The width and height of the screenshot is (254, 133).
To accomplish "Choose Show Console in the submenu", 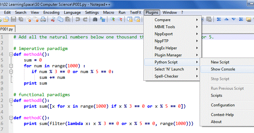I will (227, 69).
